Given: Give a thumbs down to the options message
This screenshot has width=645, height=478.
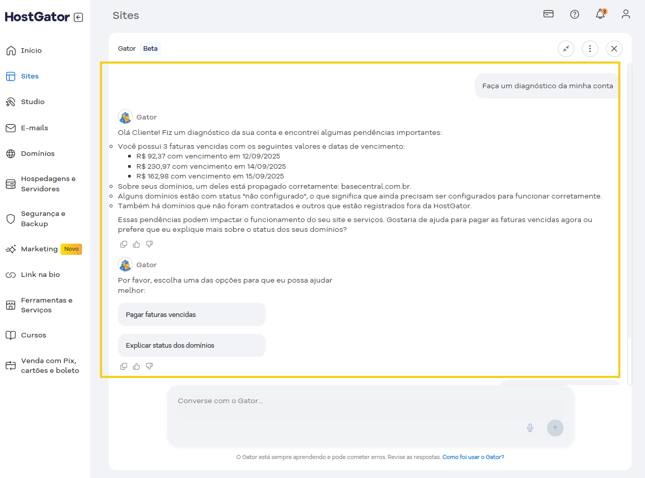Looking at the screenshot, I should click(x=149, y=366).
